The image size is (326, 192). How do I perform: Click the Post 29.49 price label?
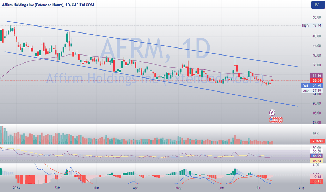(312, 86)
